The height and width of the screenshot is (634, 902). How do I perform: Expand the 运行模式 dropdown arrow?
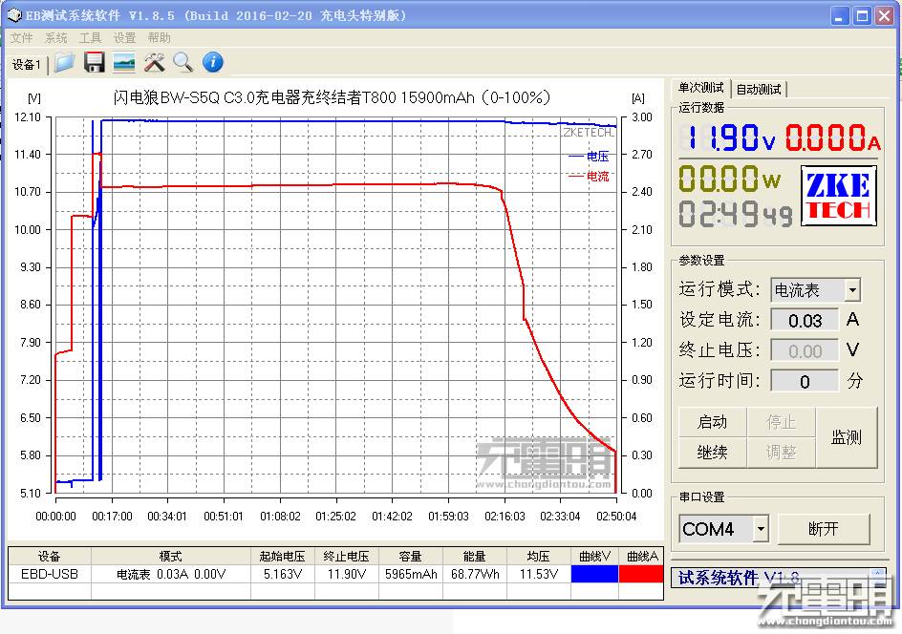pyautogui.click(x=853, y=289)
